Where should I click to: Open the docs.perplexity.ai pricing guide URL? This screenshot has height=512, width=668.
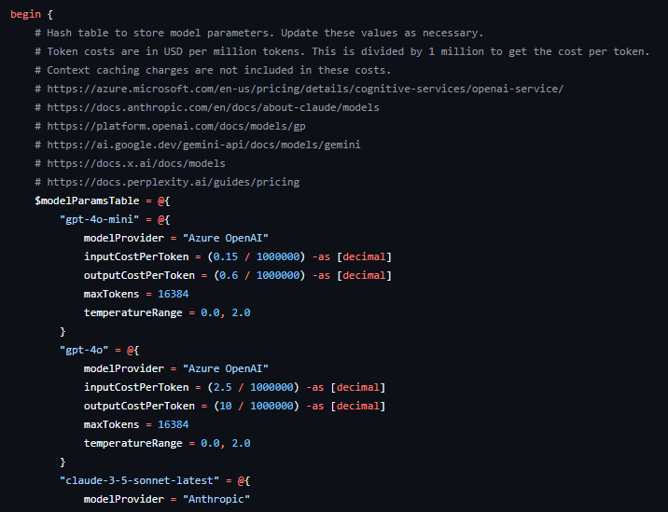coord(173,182)
